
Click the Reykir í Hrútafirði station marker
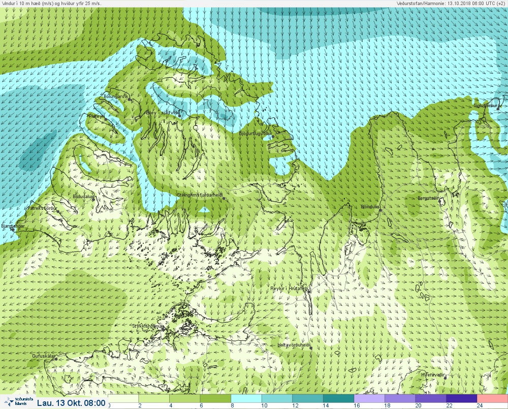coord(309,292)
